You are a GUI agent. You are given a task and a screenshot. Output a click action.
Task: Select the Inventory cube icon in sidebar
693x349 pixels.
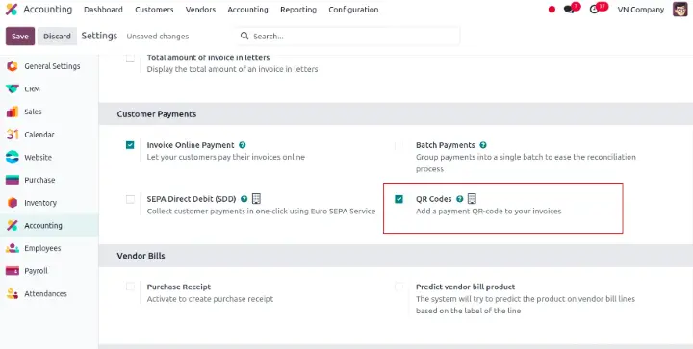tap(13, 203)
